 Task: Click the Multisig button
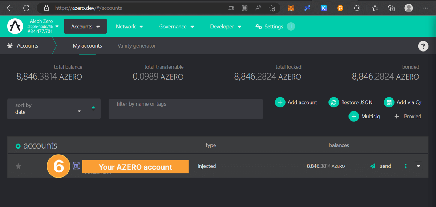point(364,117)
